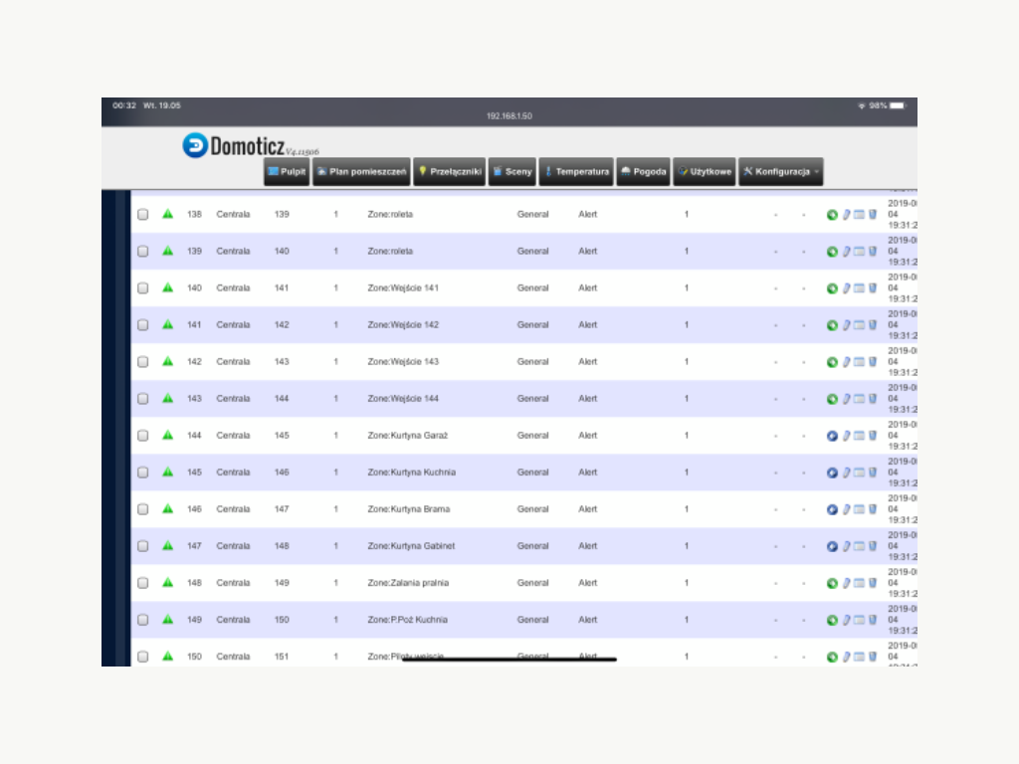Click blue arrow icon for Zone:Kurtyna Gabinet
Image resolution: width=1019 pixels, height=764 pixels.
[x=832, y=546]
